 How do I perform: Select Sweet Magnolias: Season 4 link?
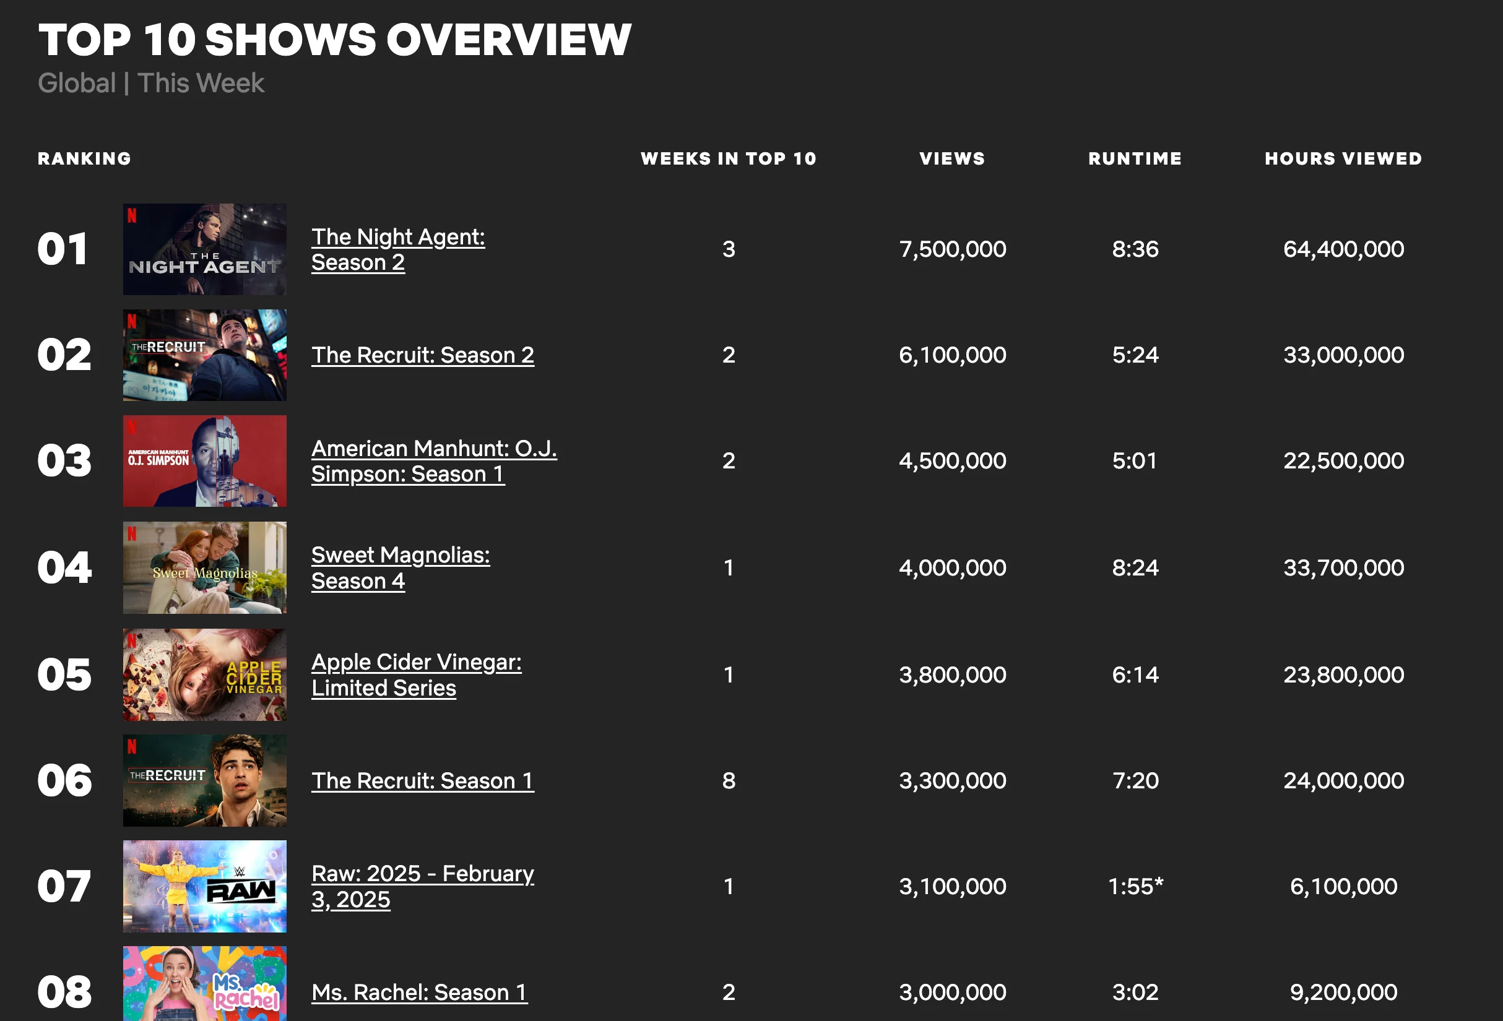(x=400, y=567)
